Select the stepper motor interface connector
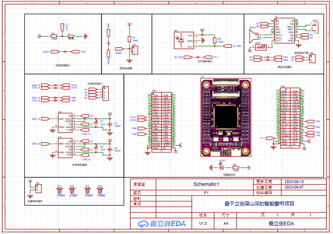This screenshot has width=333, height=234. pos(106,94)
